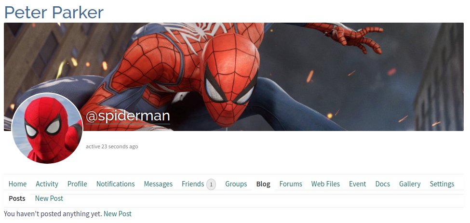This screenshot has width=470, height=223.
Task: View the Docs tab
Action: (x=382, y=184)
